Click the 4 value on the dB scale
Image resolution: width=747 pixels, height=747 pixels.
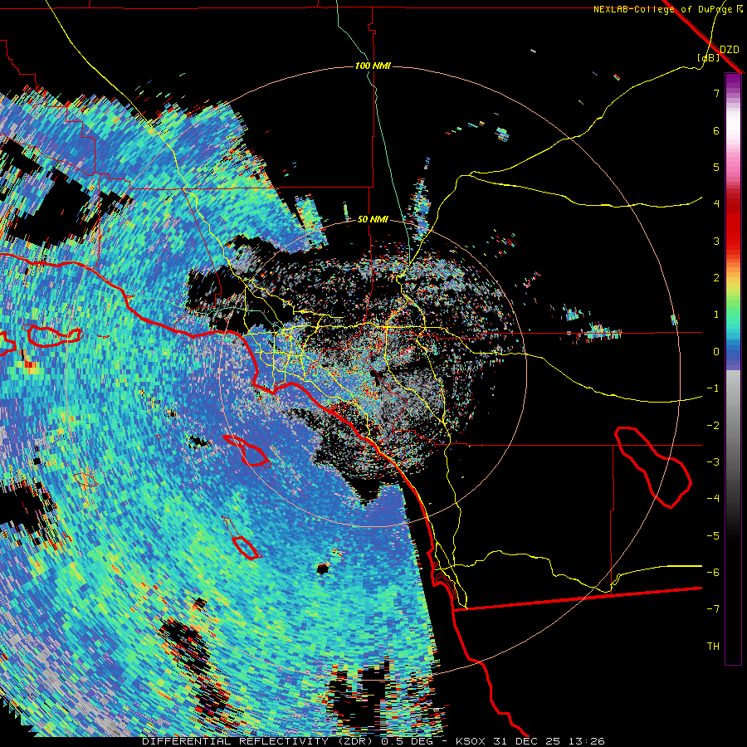(716, 204)
